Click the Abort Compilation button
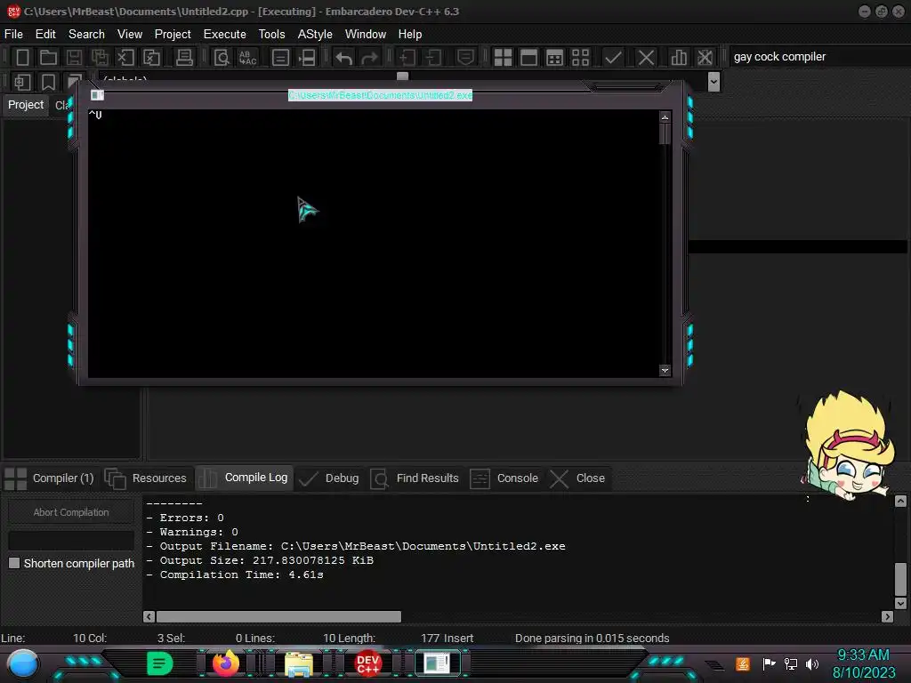 (71, 512)
